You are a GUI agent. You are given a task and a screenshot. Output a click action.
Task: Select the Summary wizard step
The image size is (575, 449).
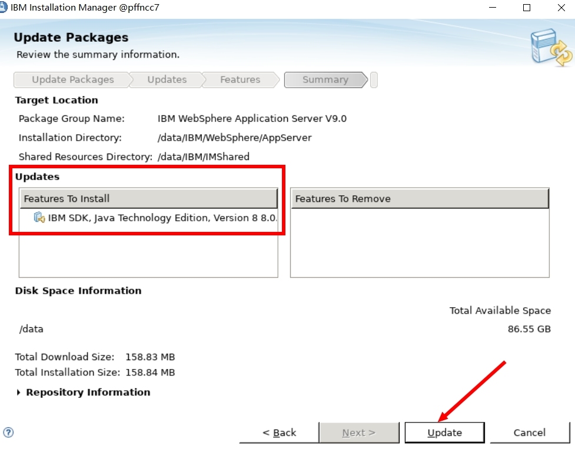point(325,79)
